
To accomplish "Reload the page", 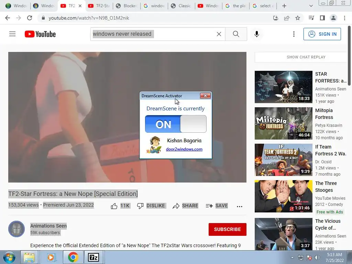I will pyautogui.click(x=30, y=18).
